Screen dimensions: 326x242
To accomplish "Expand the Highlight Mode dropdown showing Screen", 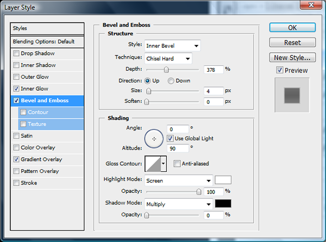I will point(179,180).
